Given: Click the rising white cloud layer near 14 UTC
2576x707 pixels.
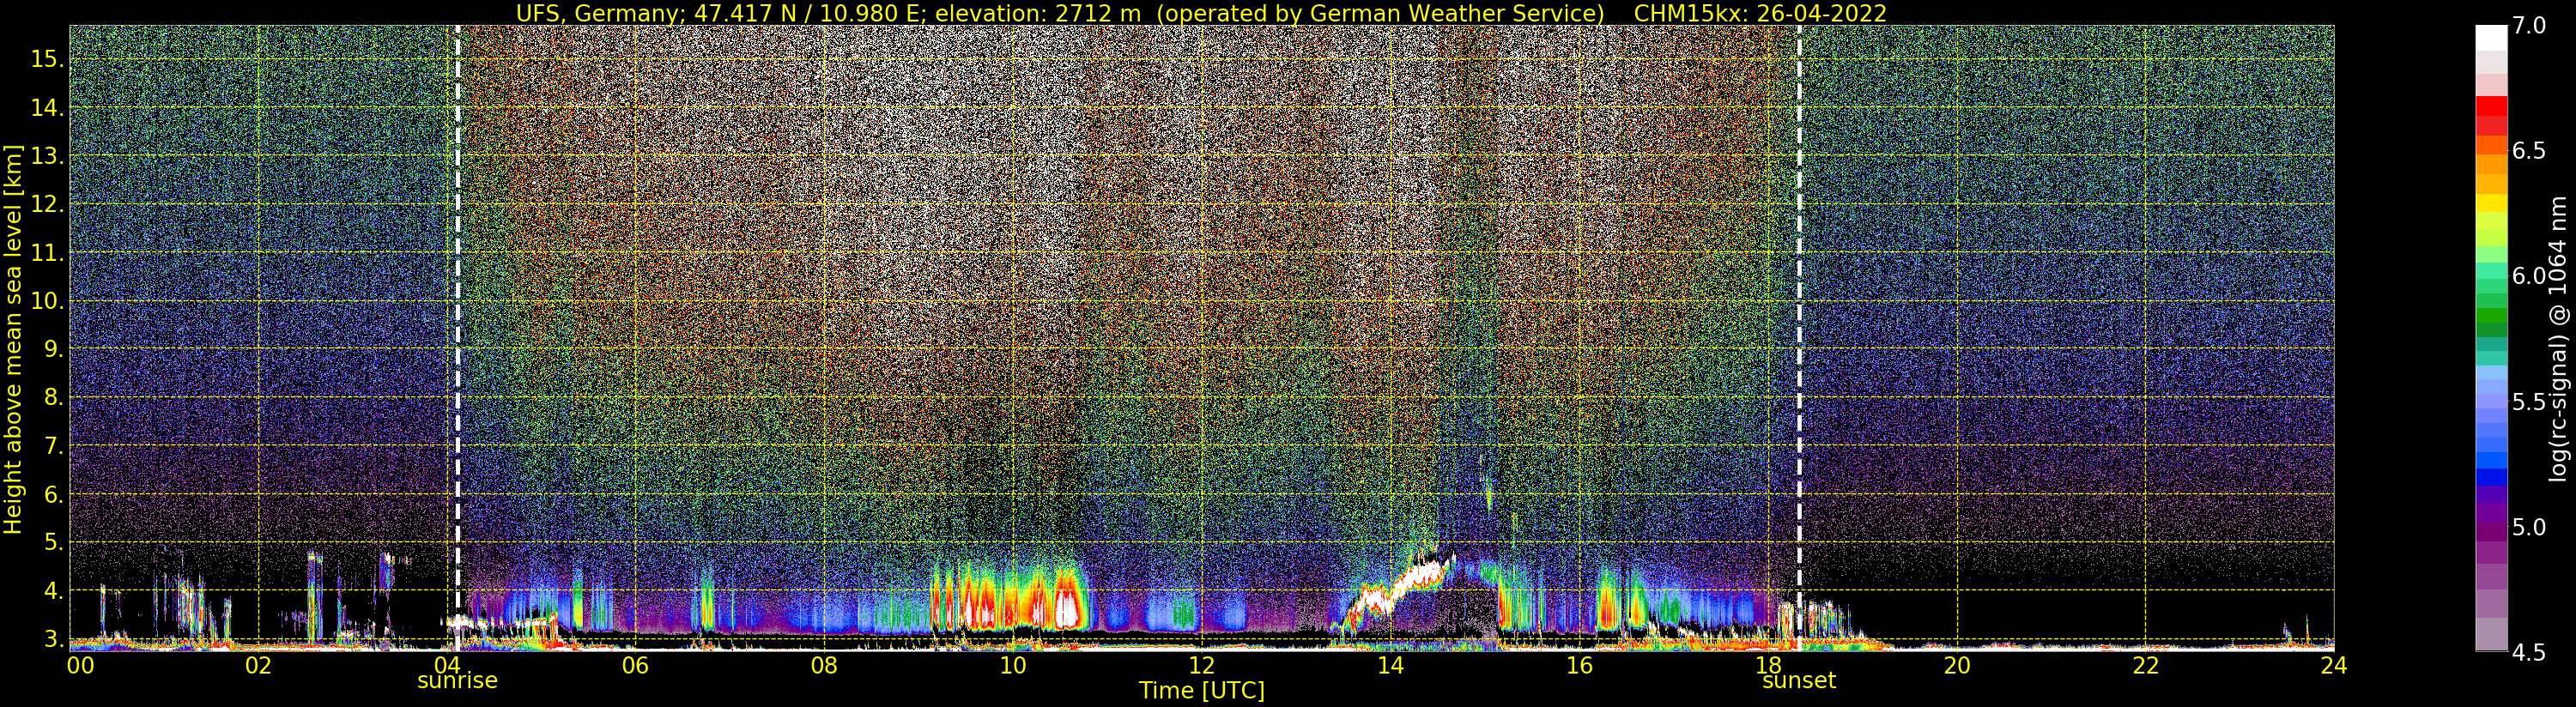Looking at the screenshot, I should pos(1400,587).
